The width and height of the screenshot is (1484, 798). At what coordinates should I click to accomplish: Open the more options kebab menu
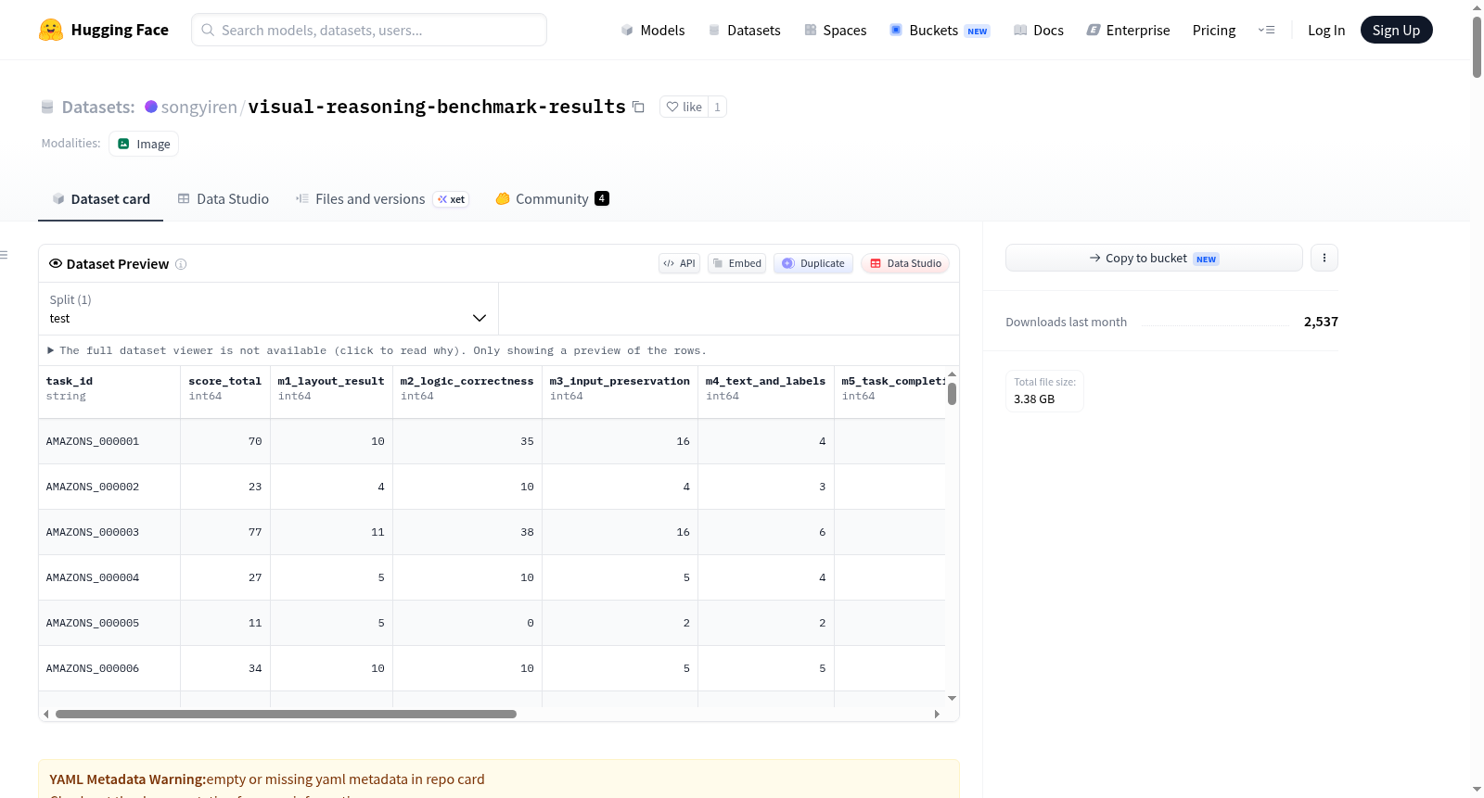[x=1324, y=258]
